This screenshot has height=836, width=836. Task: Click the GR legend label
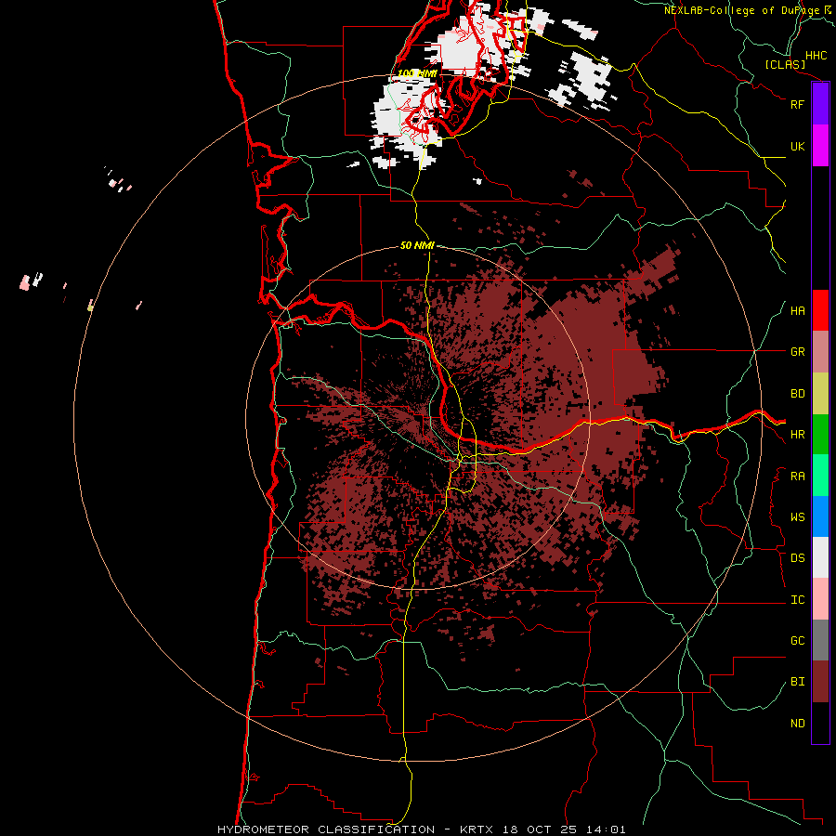[797, 352]
